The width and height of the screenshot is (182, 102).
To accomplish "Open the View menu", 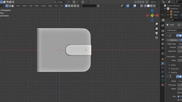I will pyautogui.click(x=18, y=6).
